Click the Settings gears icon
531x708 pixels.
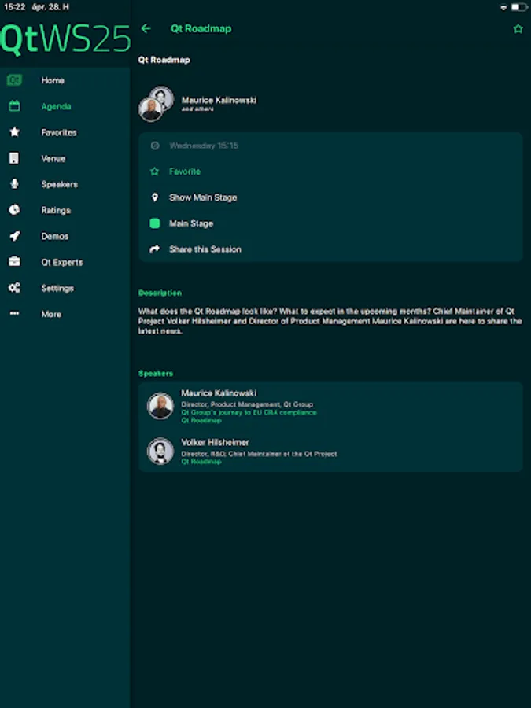coord(14,288)
